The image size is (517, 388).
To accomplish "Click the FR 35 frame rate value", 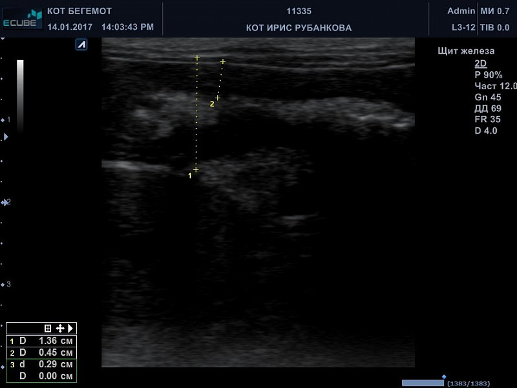I will pyautogui.click(x=487, y=120).
